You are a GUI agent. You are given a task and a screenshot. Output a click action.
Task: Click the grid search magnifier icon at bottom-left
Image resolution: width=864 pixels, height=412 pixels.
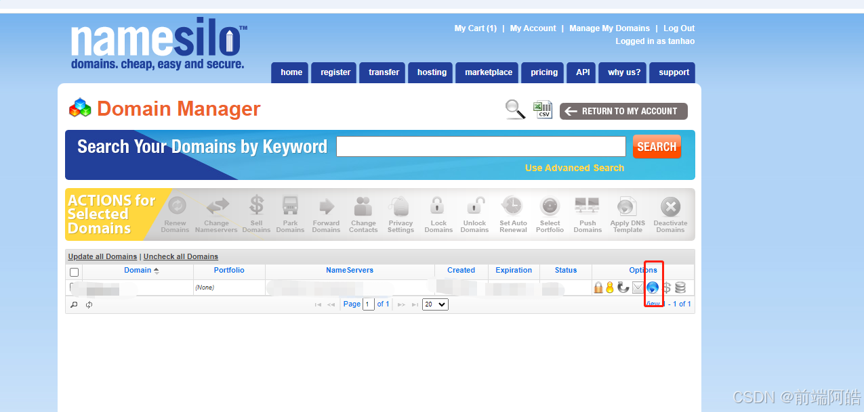(x=75, y=304)
